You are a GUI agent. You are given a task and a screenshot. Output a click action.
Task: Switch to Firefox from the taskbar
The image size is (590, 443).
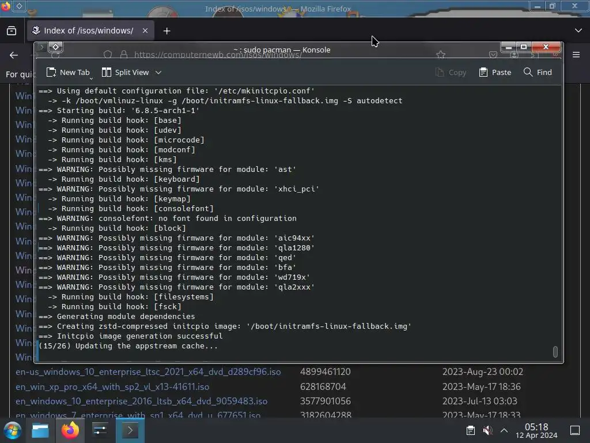pyautogui.click(x=70, y=430)
